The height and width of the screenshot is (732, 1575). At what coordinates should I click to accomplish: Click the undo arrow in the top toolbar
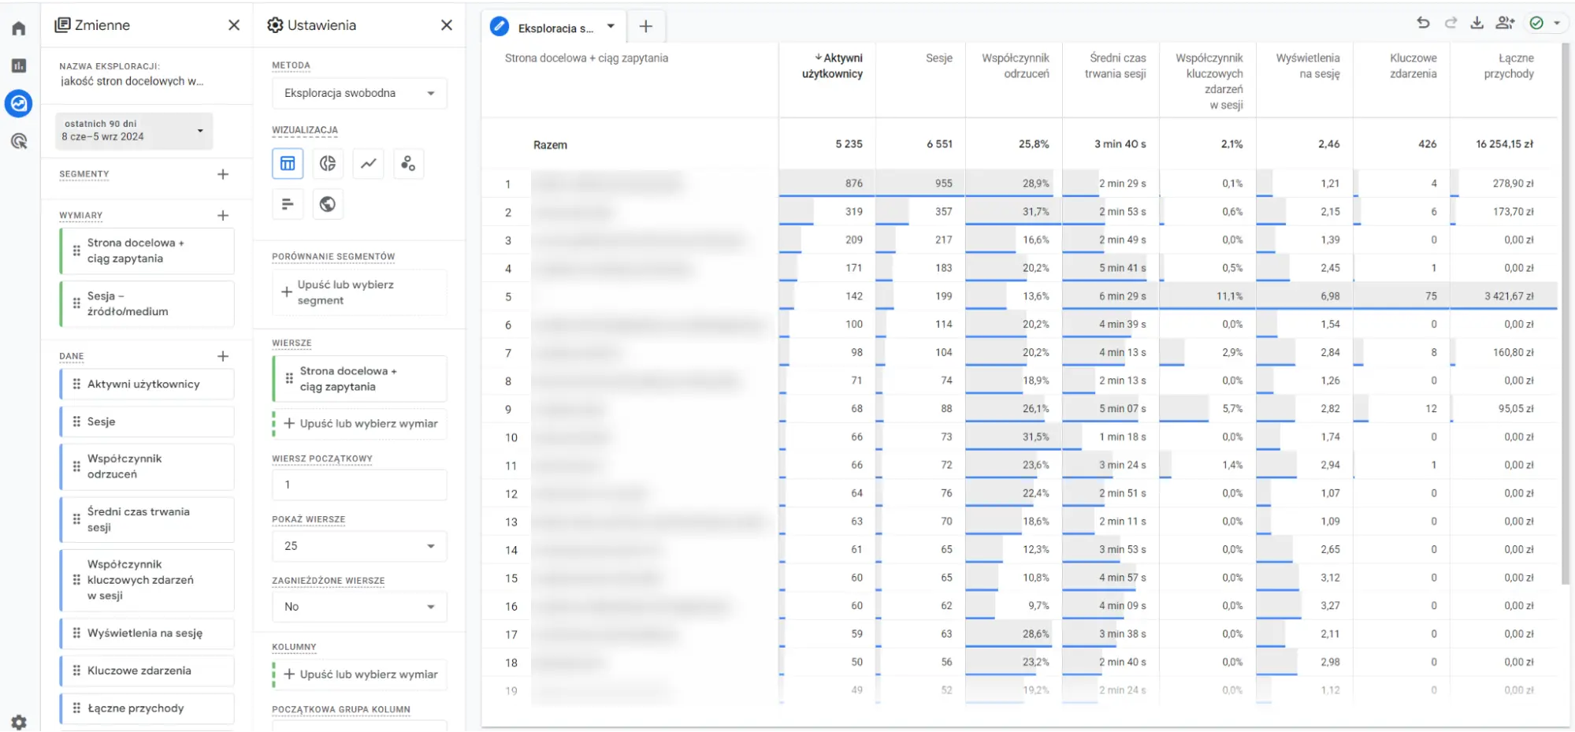tap(1423, 23)
